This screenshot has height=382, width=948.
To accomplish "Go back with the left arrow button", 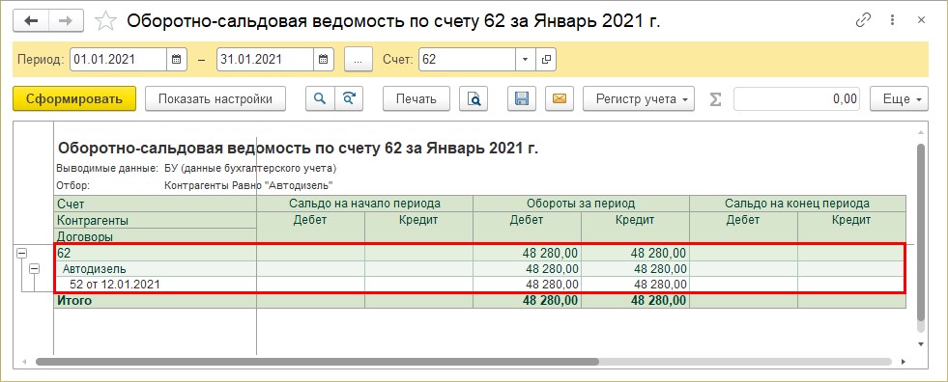I will [31, 21].
